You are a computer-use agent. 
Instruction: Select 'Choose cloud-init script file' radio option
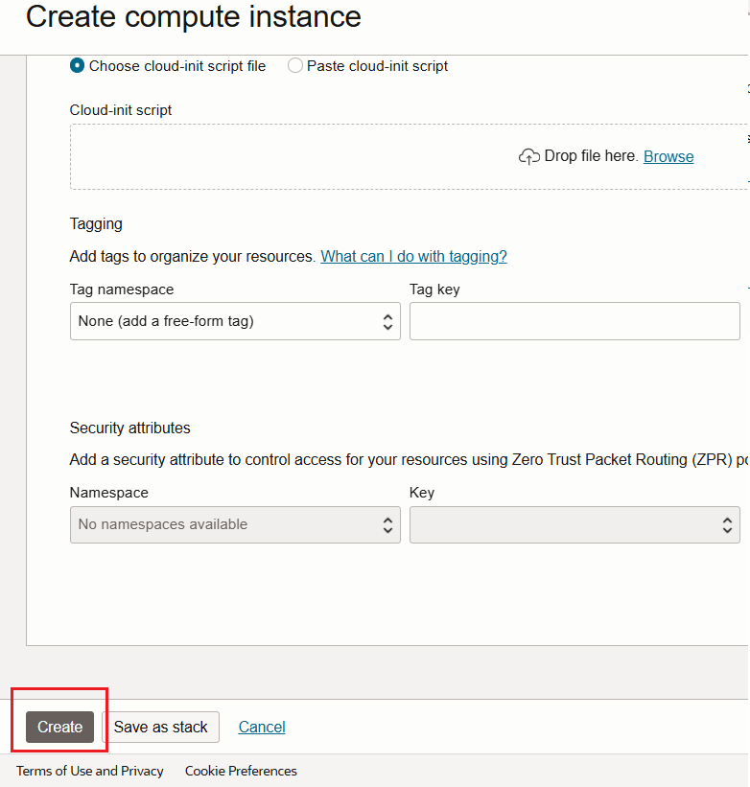pyautogui.click(x=78, y=66)
